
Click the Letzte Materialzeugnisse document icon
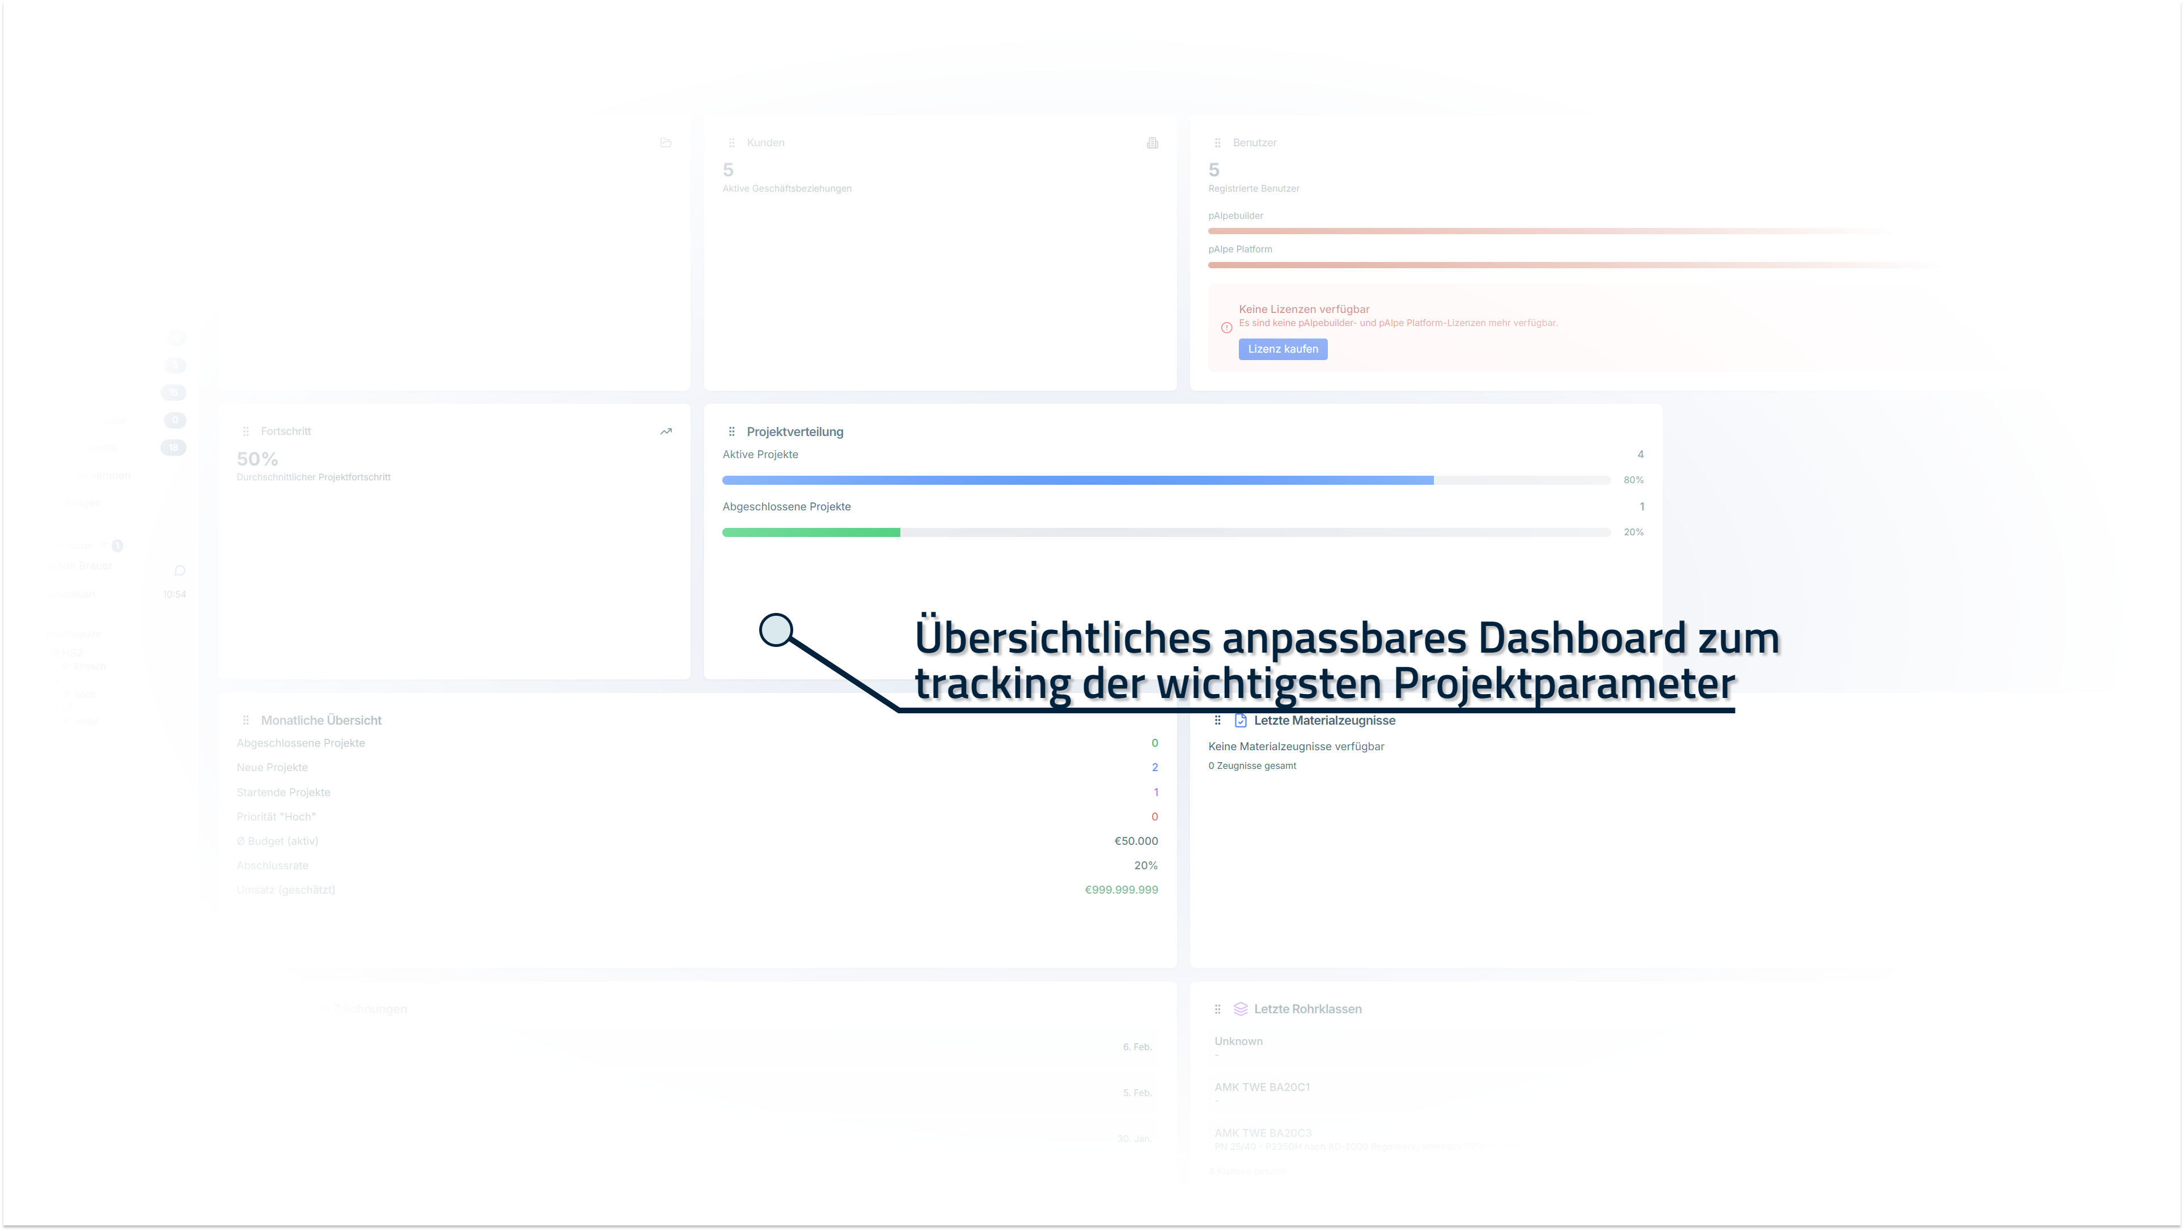(1241, 721)
